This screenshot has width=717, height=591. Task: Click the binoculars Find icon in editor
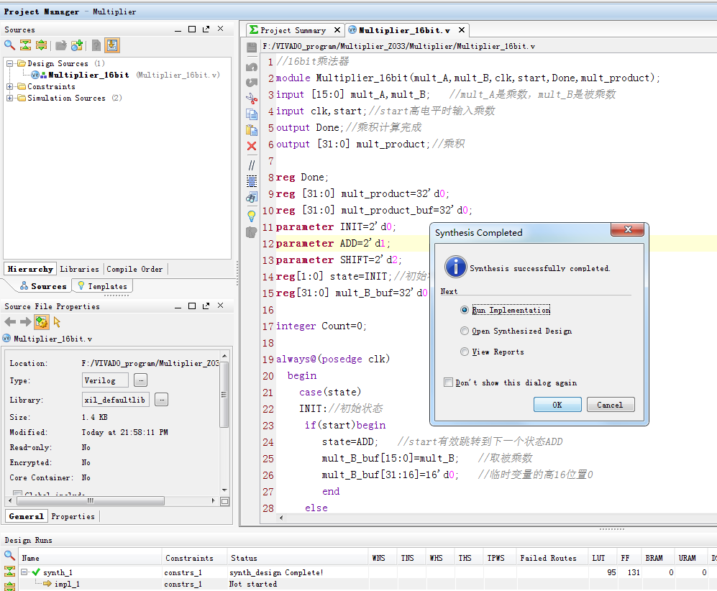(251, 197)
